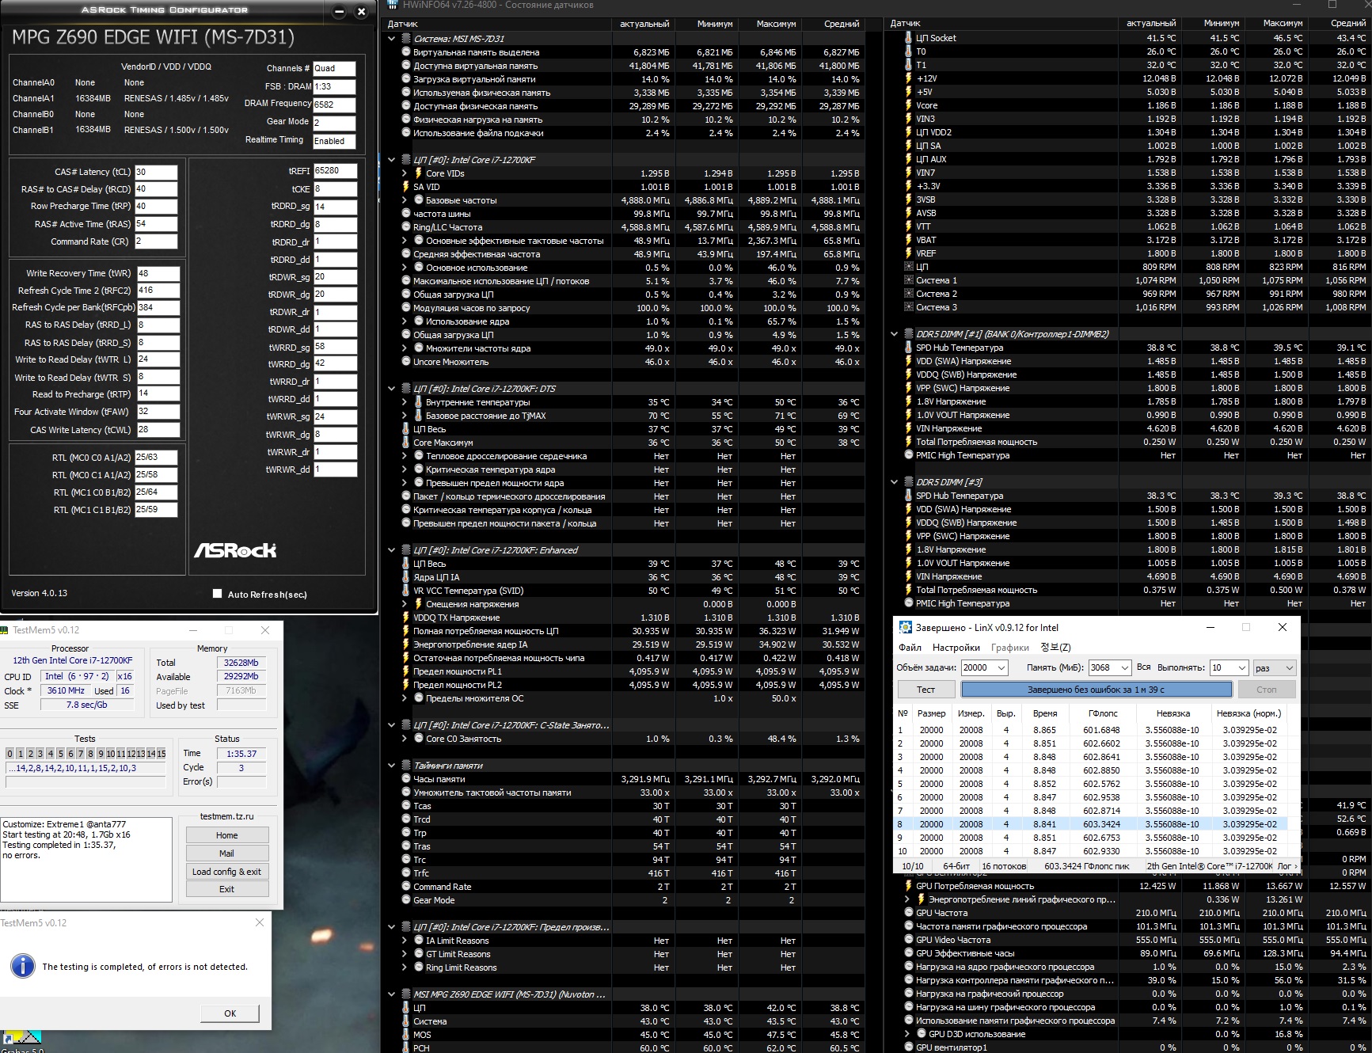Click the 12th Gen Intel Core i7-12700KF link in TestMem5
Image resolution: width=1372 pixels, height=1053 pixels.
pos(73,660)
